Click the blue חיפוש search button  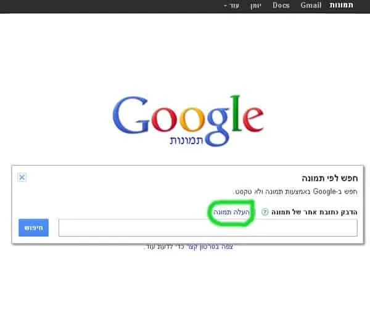[x=33, y=228]
